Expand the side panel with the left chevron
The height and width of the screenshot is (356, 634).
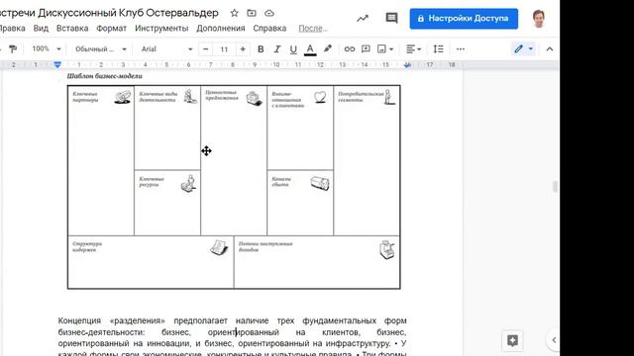(554, 340)
